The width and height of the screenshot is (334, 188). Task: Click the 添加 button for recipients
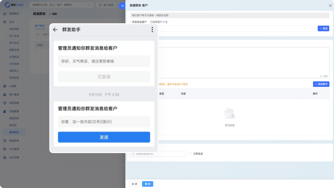point(323,28)
